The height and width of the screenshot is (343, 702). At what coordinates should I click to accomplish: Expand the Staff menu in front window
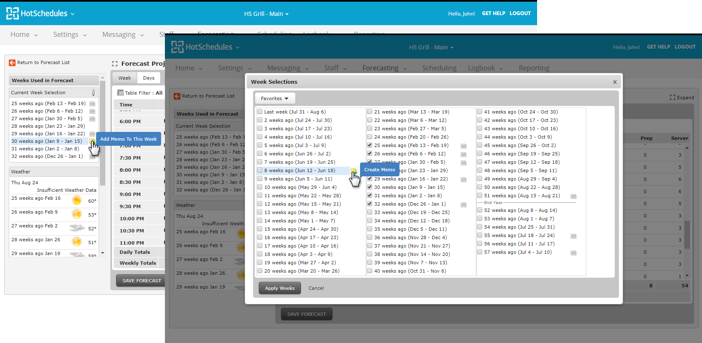coord(336,68)
